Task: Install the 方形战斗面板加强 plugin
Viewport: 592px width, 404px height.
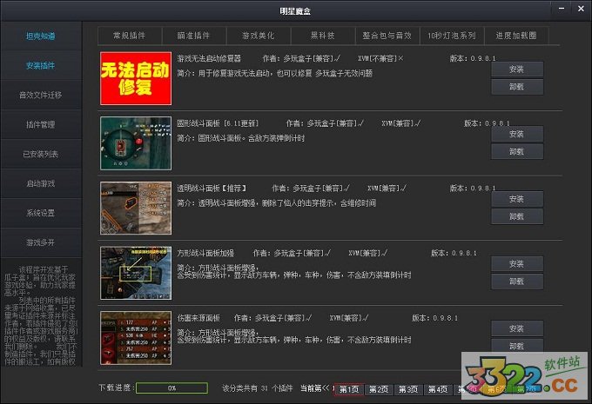Action: click(517, 264)
